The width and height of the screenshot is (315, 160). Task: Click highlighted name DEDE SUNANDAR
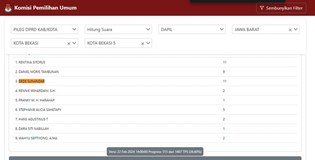[x=31, y=81]
